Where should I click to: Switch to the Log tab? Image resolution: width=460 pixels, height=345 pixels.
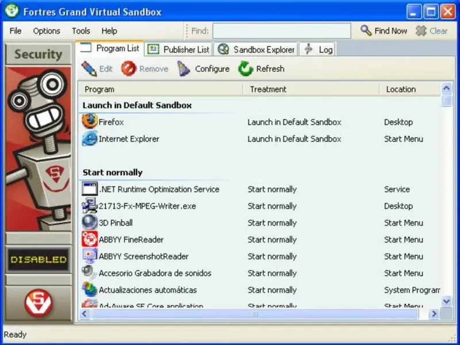click(318, 49)
